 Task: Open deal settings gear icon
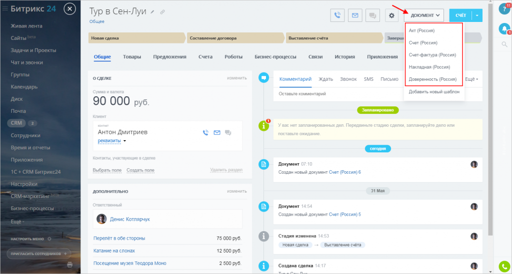pyautogui.click(x=391, y=15)
